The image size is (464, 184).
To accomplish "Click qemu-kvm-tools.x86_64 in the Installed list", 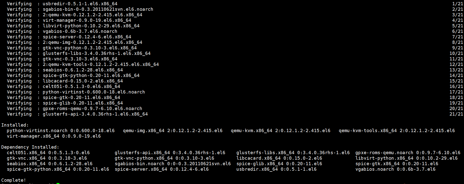I will tap(368, 131).
